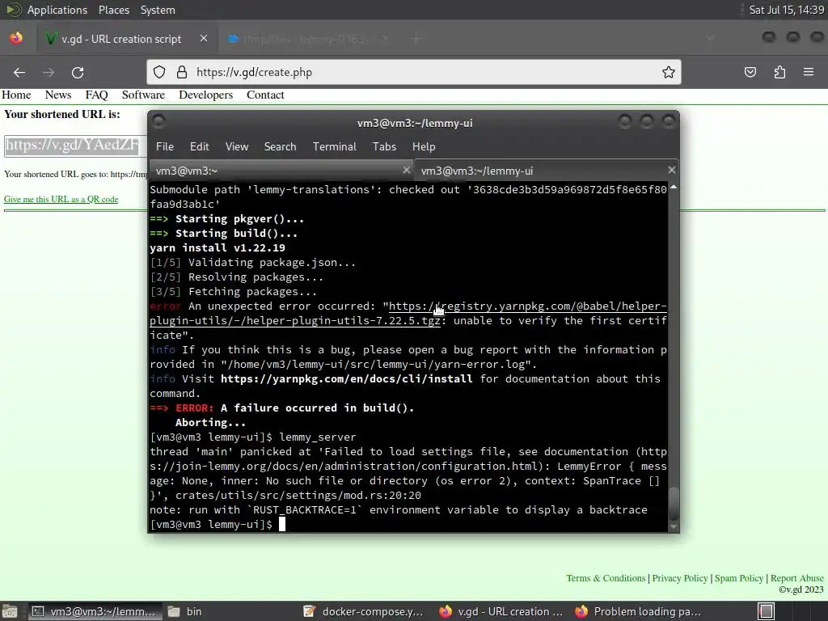The height and width of the screenshot is (621, 828).
Task: Open the Search menu in terminal
Action: pos(281,147)
